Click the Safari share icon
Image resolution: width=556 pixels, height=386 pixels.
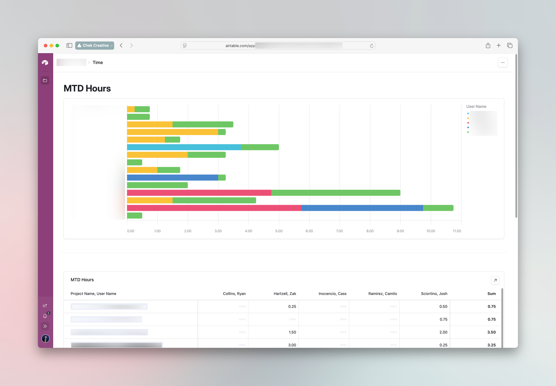coord(488,45)
